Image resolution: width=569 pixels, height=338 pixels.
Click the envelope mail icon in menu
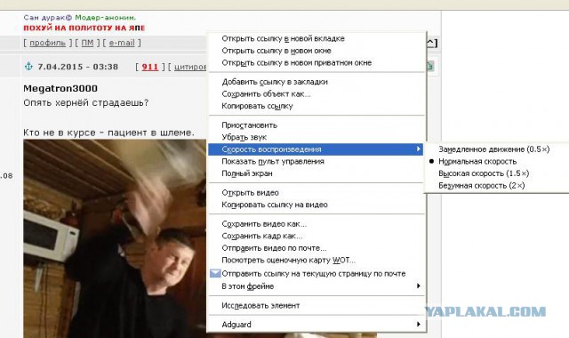[x=215, y=273]
